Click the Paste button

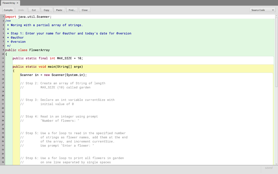(59, 10)
